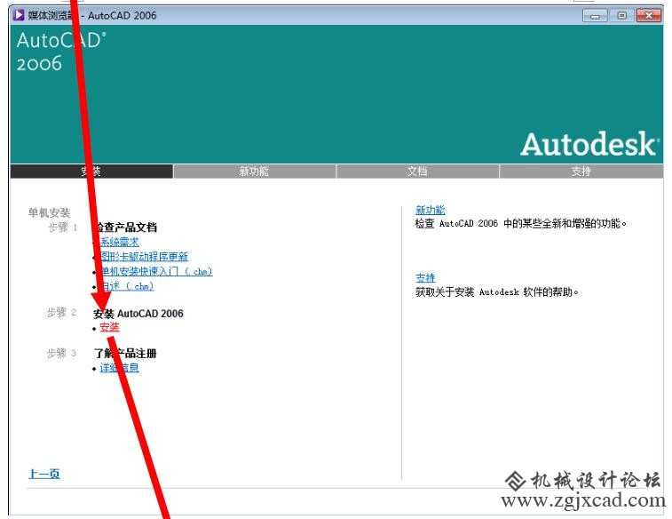Click the 了解产品注册 heading

tap(125, 354)
